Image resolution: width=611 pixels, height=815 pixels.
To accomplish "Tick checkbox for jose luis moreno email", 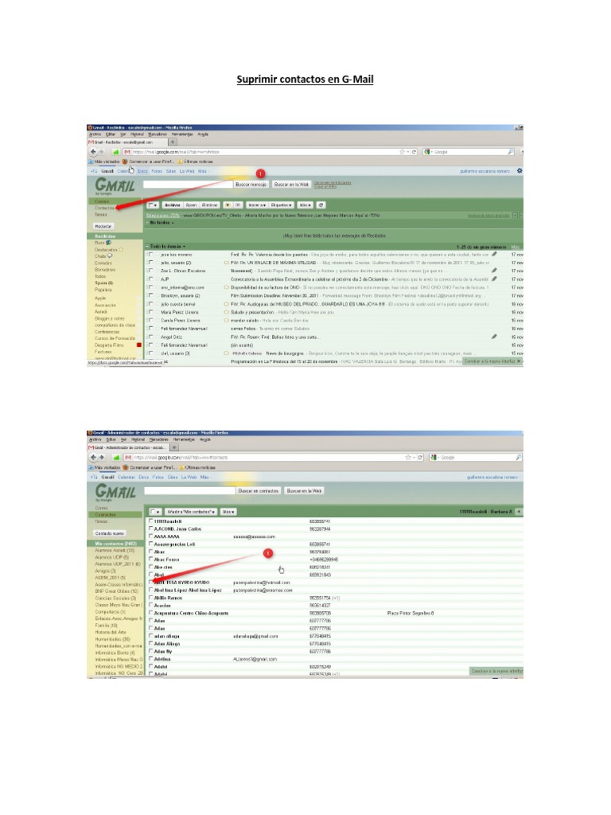I will coord(150,255).
